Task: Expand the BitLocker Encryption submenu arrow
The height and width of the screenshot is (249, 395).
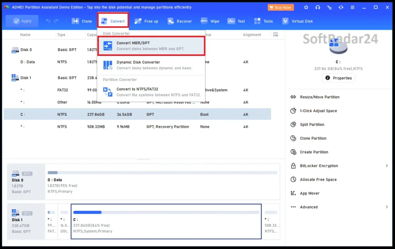Action: (387, 166)
